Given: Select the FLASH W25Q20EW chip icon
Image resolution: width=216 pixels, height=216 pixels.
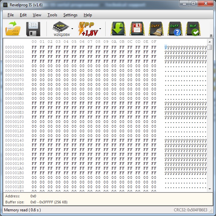Looking at the screenshot, I should 61,29.
